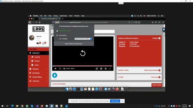Click the autoplay permission icon in address bar

click(x=58, y=22)
